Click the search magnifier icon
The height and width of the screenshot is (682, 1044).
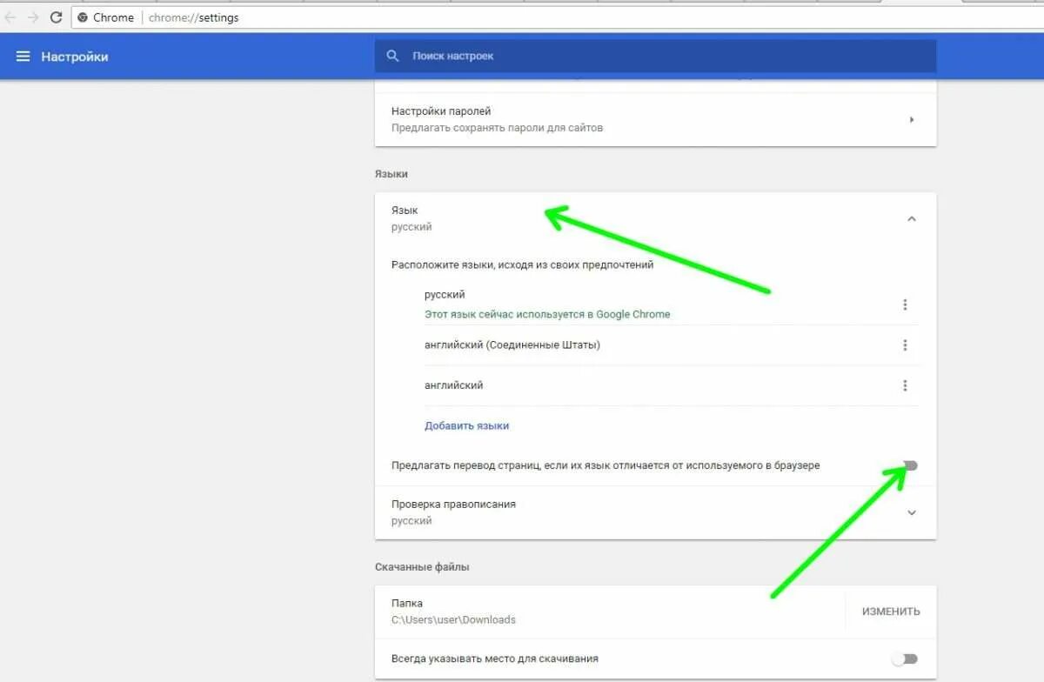click(393, 56)
